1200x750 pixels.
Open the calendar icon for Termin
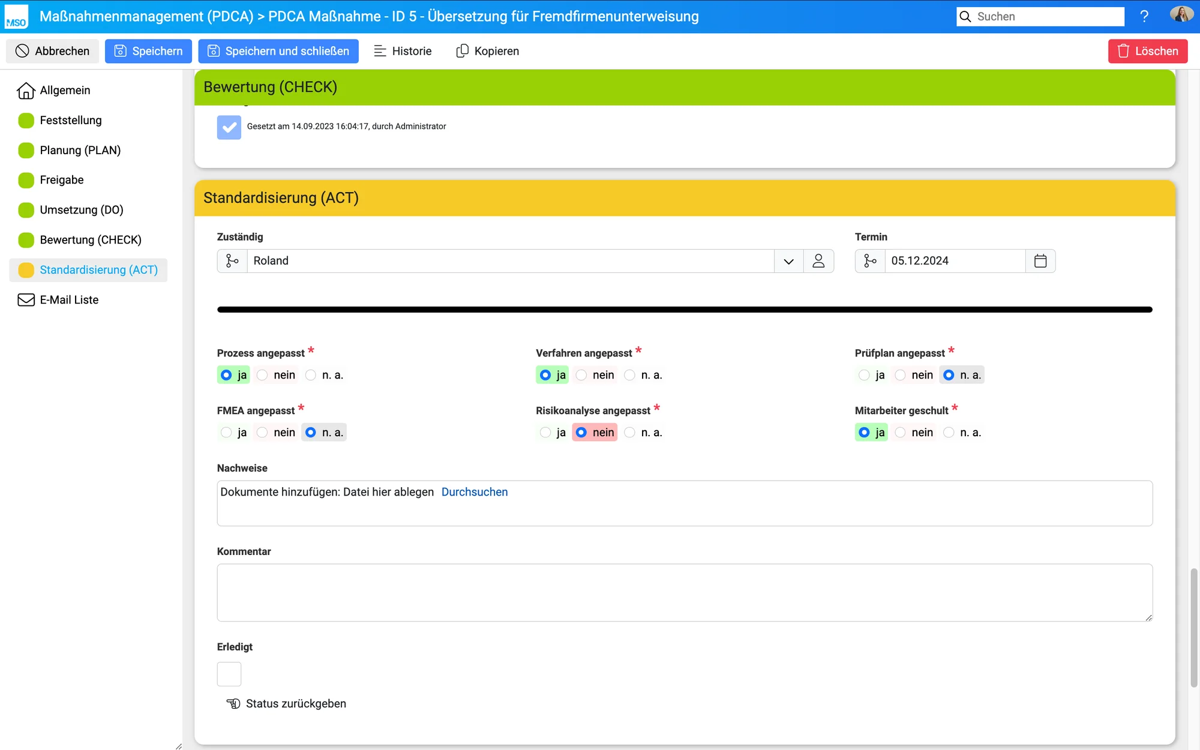1040,261
